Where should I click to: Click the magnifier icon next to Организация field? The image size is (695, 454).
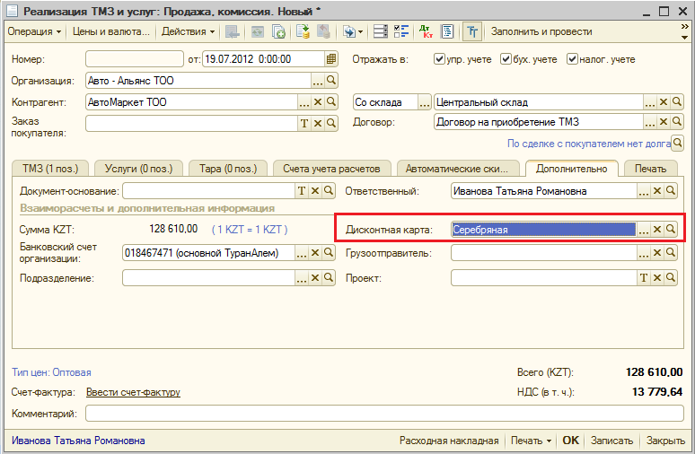coord(331,81)
